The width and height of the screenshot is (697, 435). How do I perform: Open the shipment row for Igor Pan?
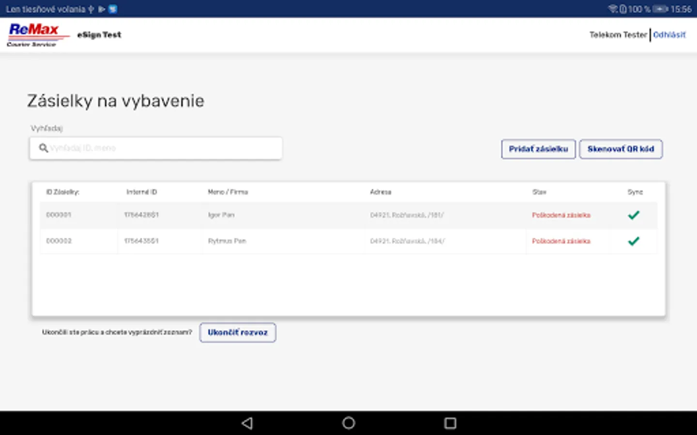pos(348,215)
